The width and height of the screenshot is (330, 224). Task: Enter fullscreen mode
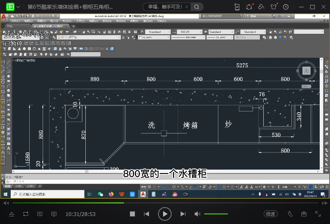[x=318, y=214]
